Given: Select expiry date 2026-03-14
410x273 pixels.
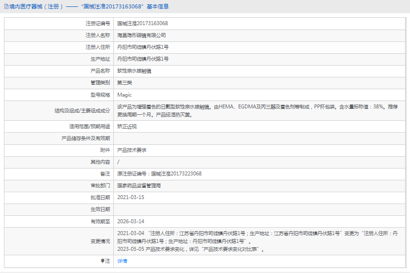Looking at the screenshot, I should coord(131,221).
